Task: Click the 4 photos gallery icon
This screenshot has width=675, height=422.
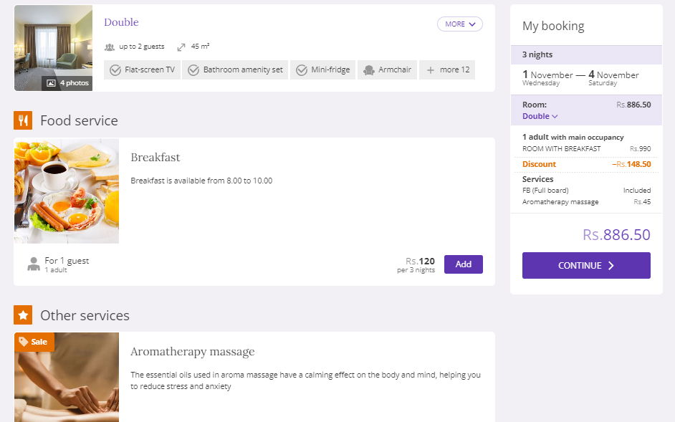Action: 51,83
